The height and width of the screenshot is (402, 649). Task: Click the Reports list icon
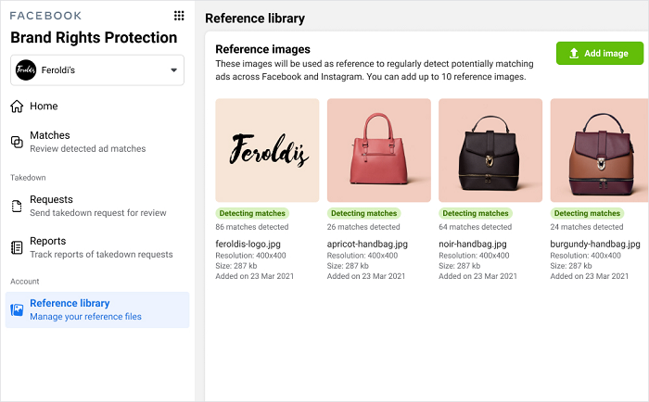pyautogui.click(x=17, y=247)
